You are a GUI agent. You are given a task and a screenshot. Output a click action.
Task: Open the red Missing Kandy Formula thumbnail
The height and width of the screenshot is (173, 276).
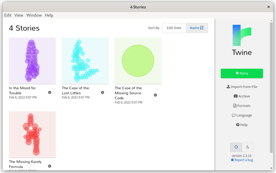32,134
